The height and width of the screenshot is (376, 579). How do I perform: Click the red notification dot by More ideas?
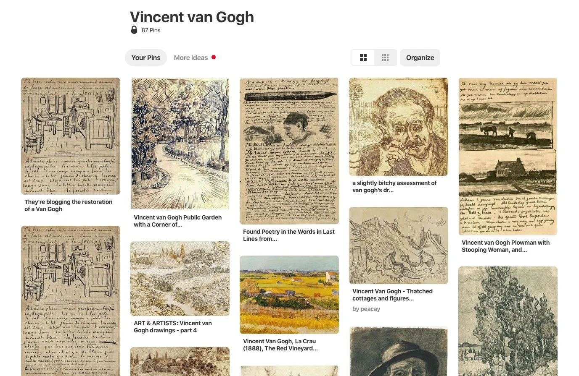pyautogui.click(x=214, y=57)
